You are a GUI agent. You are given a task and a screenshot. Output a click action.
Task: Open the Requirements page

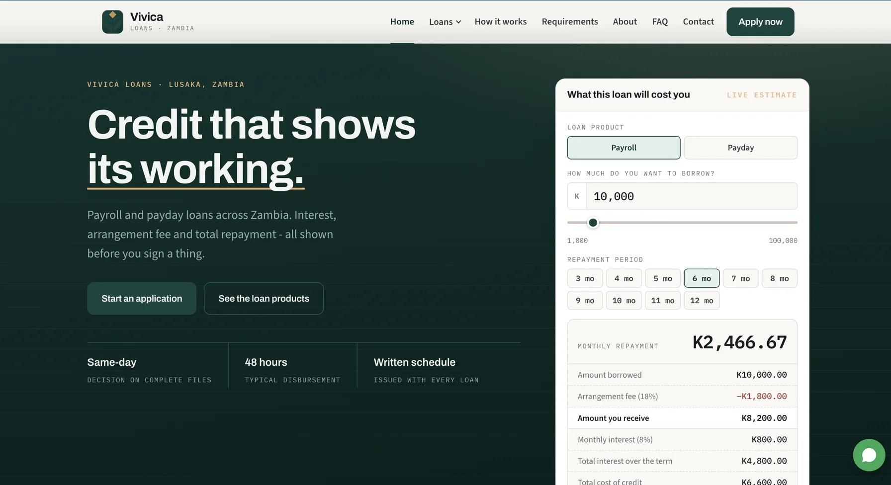569,22
